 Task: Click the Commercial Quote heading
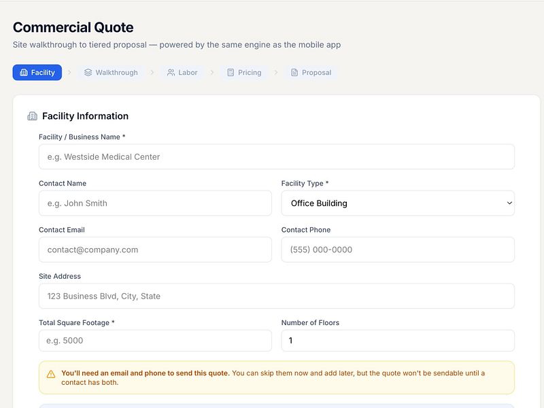(x=73, y=27)
